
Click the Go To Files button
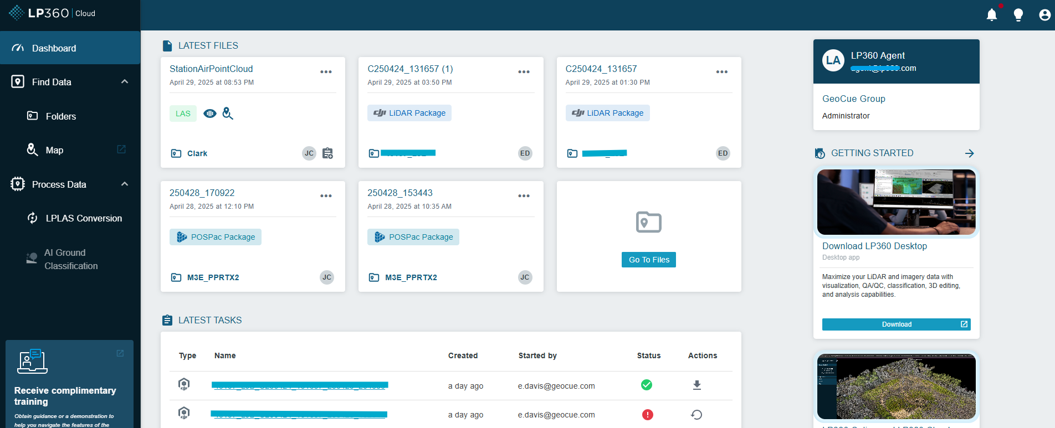pos(649,260)
